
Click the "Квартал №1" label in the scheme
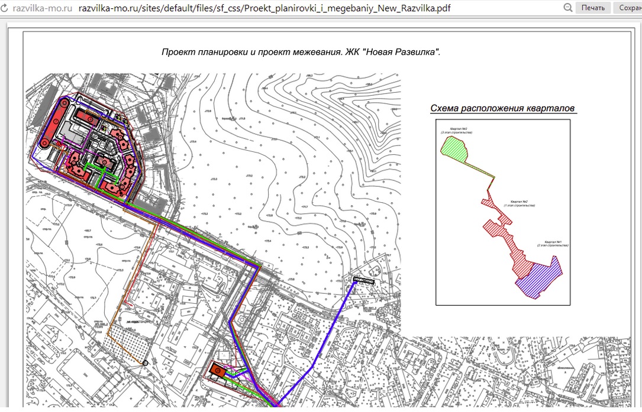pyautogui.click(x=553, y=244)
